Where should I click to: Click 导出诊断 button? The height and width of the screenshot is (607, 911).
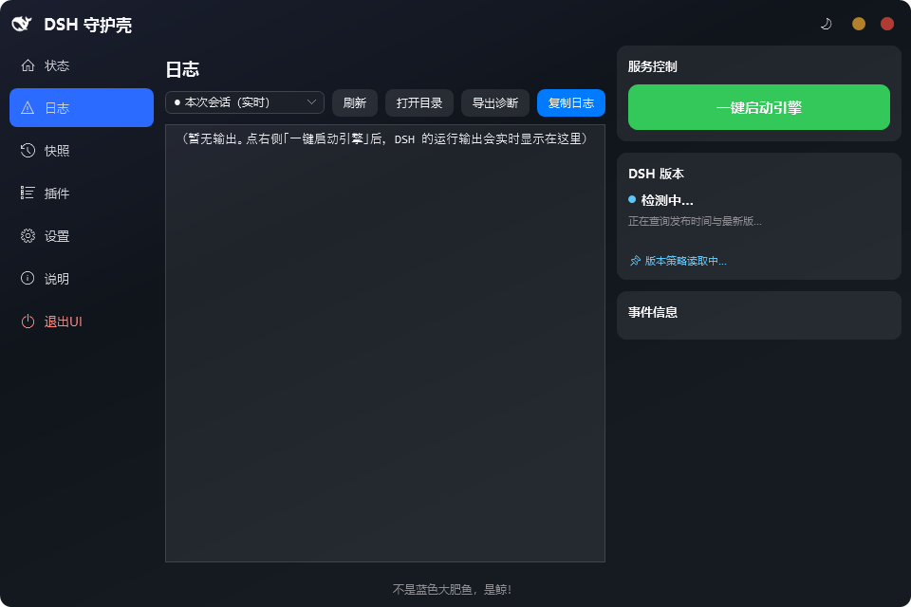[495, 102]
